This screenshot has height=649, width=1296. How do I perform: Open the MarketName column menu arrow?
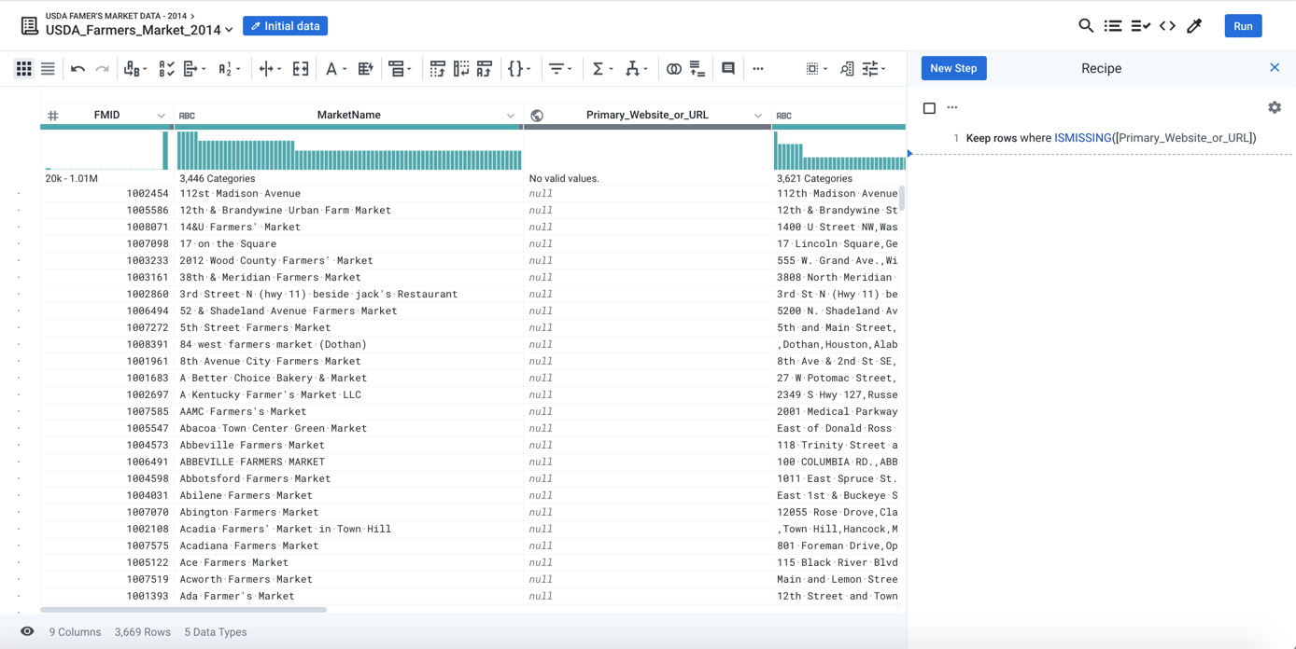(511, 116)
